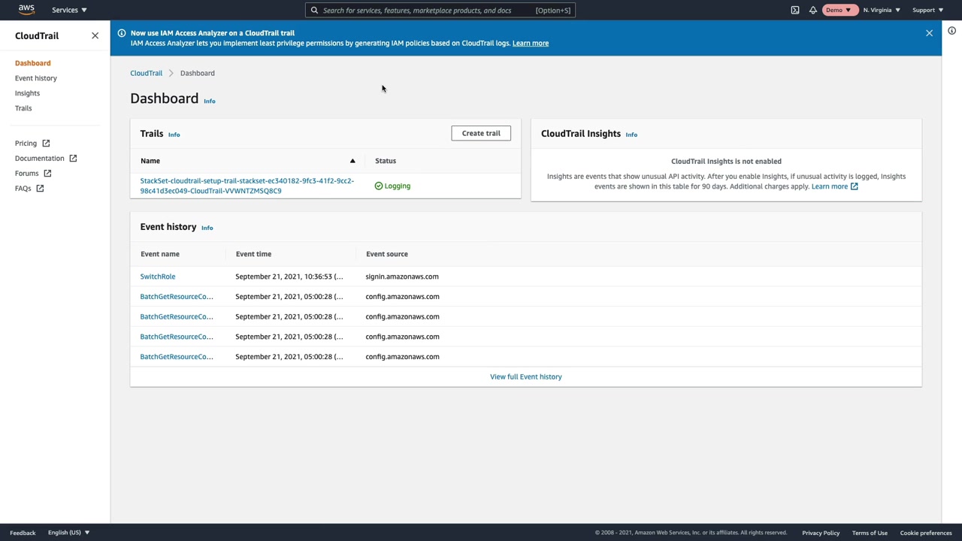The width and height of the screenshot is (962, 541).
Task: Open the SwitchRole event
Action: 158,277
